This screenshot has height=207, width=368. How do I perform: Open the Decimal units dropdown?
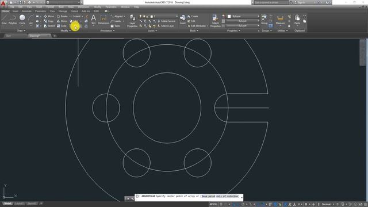click(328, 204)
